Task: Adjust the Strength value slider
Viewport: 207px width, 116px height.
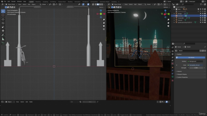Action: (x=196, y=68)
